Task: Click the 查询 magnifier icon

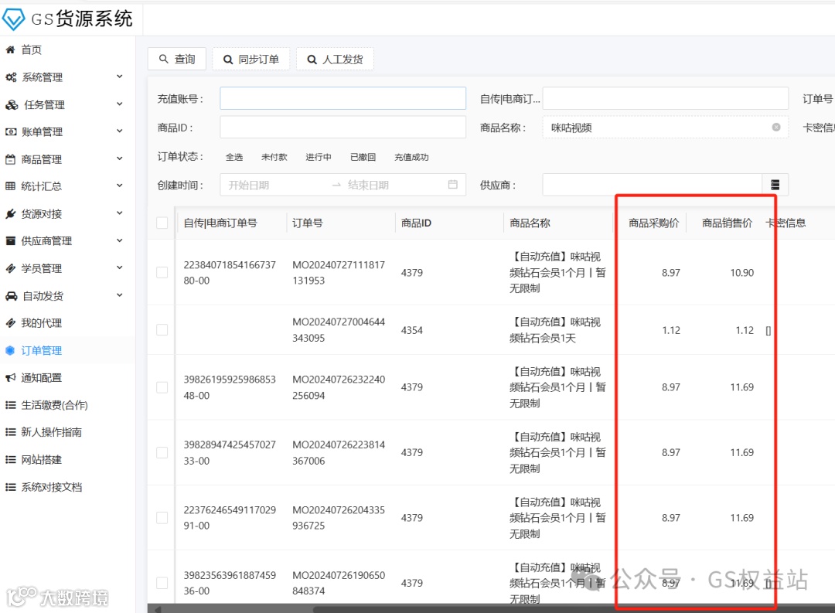Action: coord(163,59)
